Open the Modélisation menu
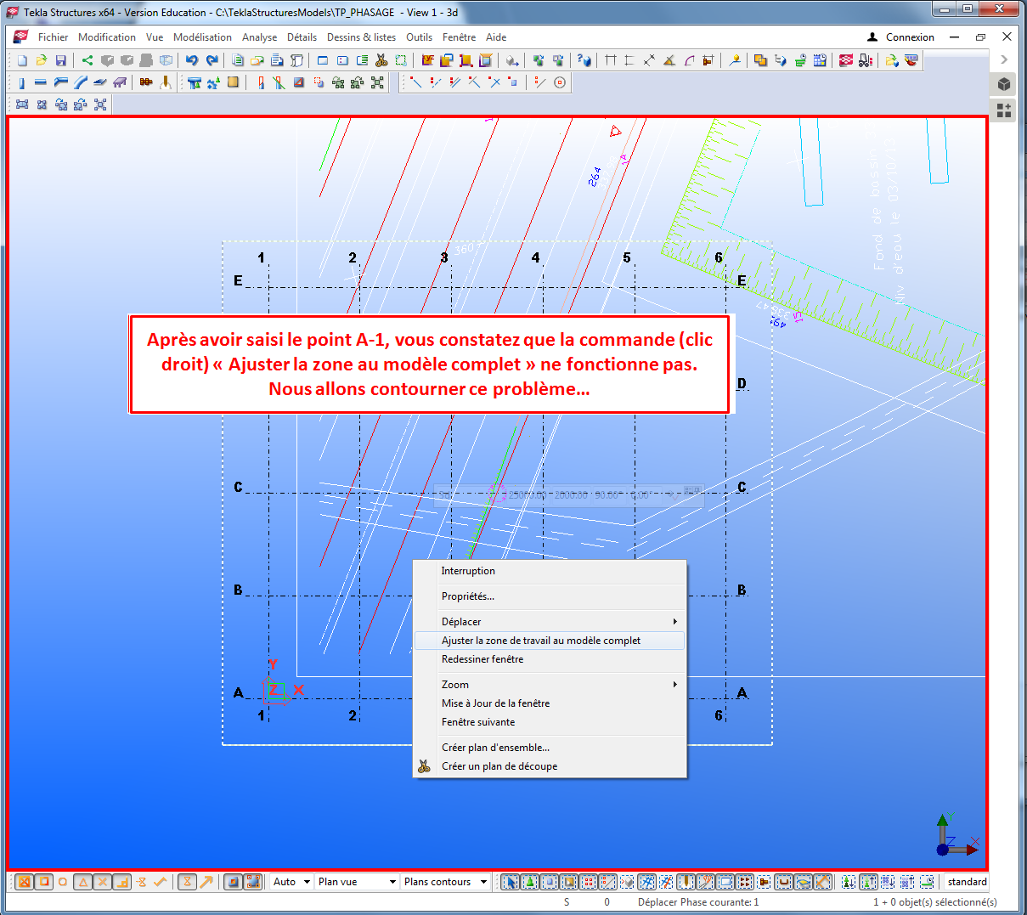 tap(202, 37)
